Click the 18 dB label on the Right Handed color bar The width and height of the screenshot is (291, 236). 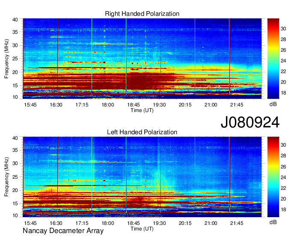283,93
